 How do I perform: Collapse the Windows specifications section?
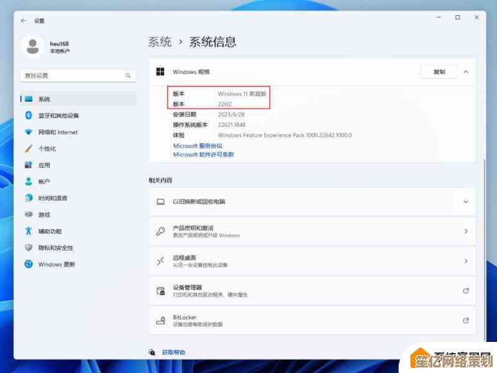pyautogui.click(x=465, y=72)
